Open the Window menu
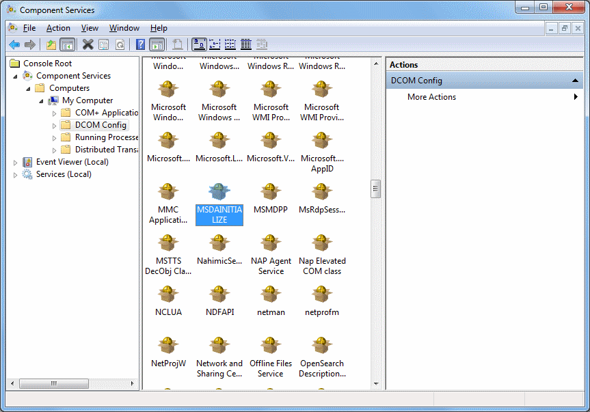Viewport: 590px width, 412px height. [124, 28]
